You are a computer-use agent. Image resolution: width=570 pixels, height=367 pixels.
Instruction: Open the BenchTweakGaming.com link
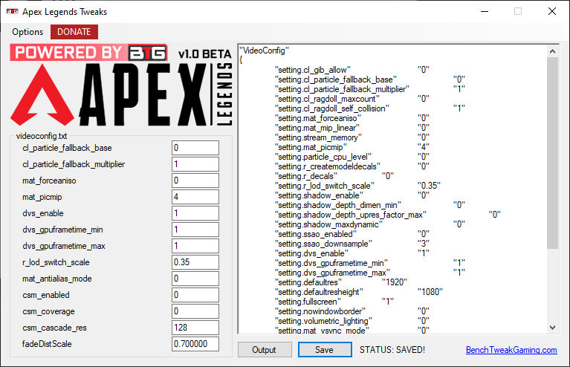[511, 350]
